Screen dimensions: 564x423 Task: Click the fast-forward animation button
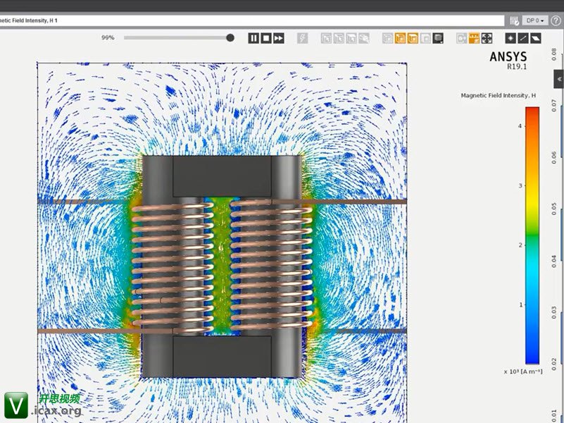pyautogui.click(x=279, y=38)
